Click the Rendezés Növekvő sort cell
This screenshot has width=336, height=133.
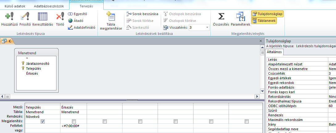[x=43, y=117]
